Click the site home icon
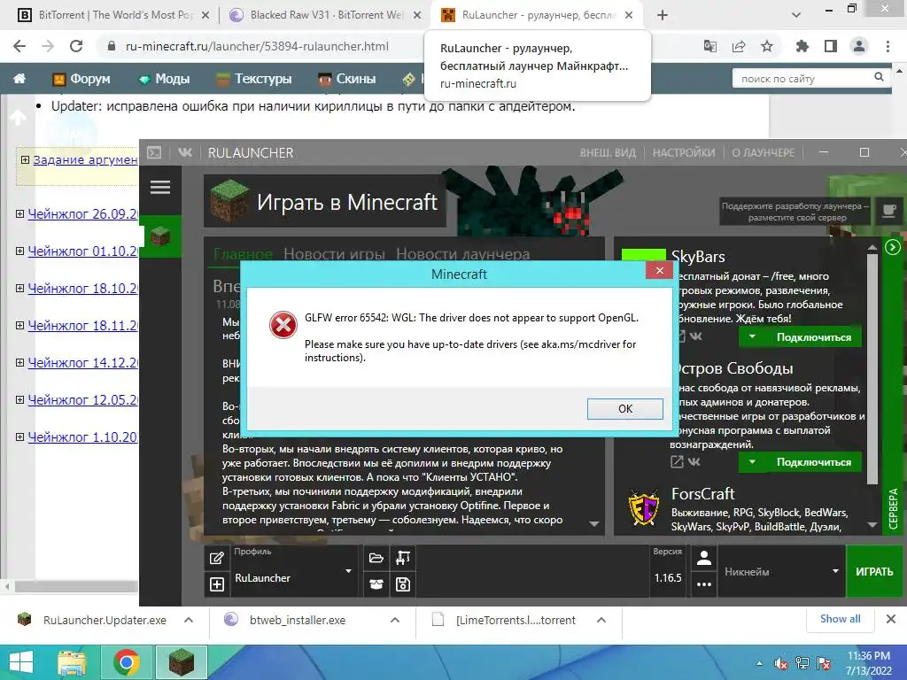Image resolution: width=907 pixels, height=680 pixels. point(19,78)
